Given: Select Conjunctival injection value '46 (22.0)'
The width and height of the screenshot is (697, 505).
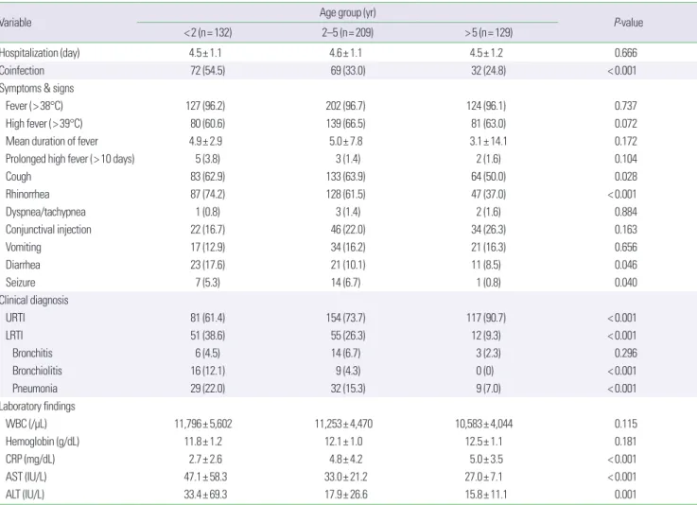Looking at the screenshot, I should point(348,230).
